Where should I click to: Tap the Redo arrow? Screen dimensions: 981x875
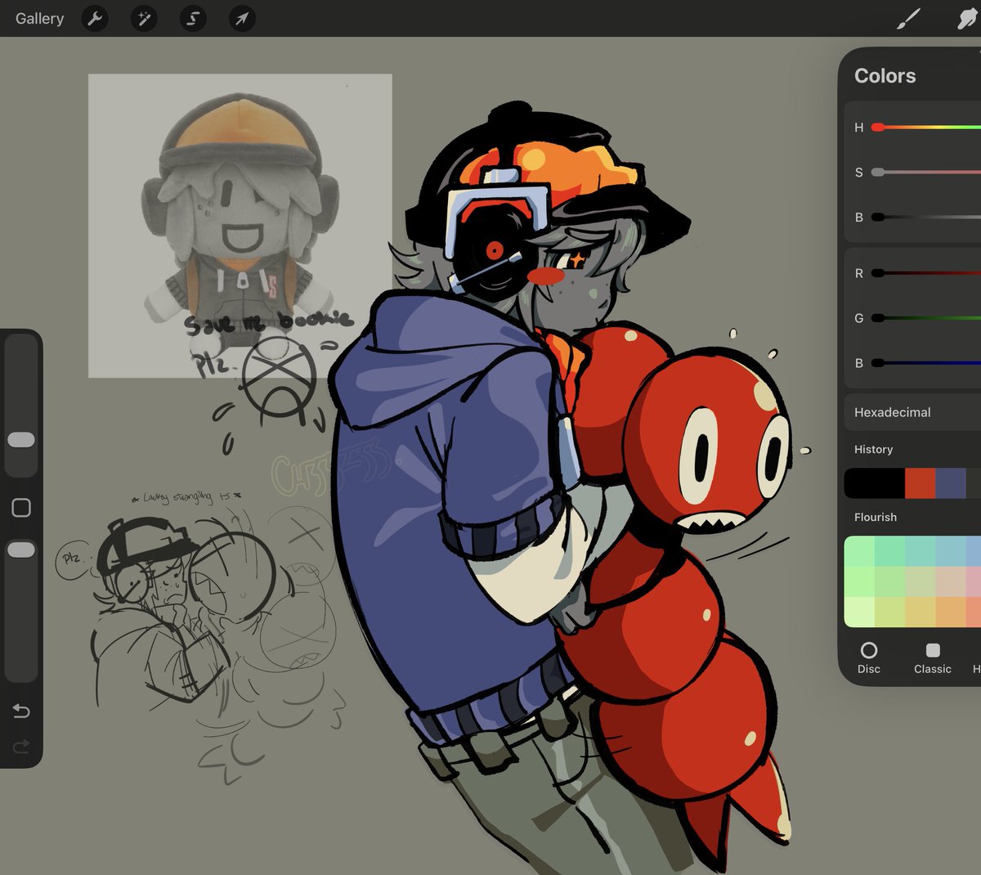(x=21, y=746)
